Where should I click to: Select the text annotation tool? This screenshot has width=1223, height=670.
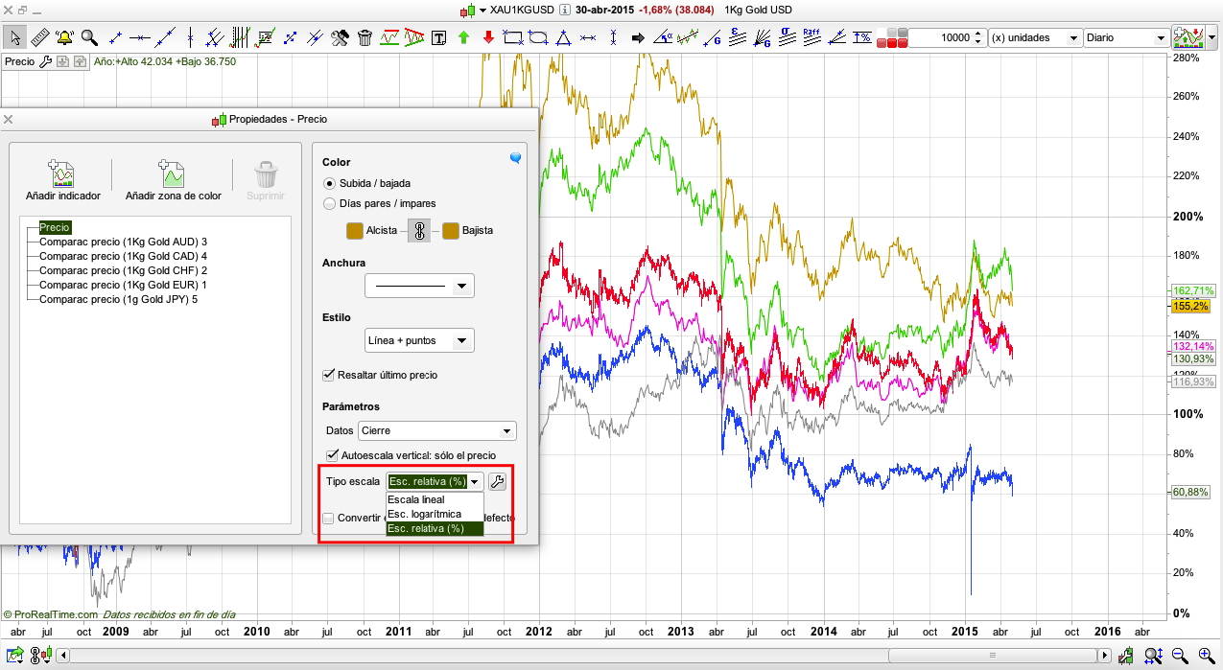(x=439, y=37)
